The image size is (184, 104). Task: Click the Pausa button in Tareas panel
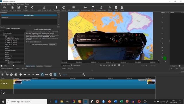(173, 66)
